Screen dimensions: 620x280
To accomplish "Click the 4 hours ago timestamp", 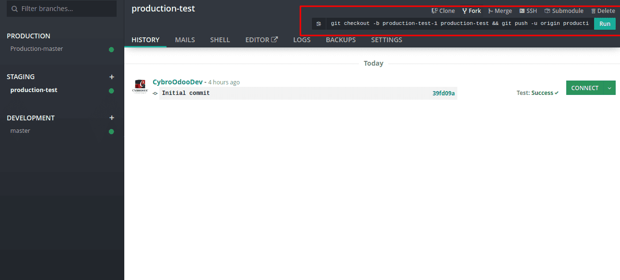I will (x=224, y=82).
